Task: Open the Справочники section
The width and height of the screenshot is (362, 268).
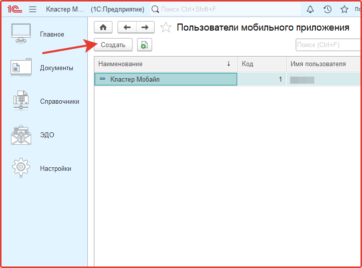Action: coord(60,101)
